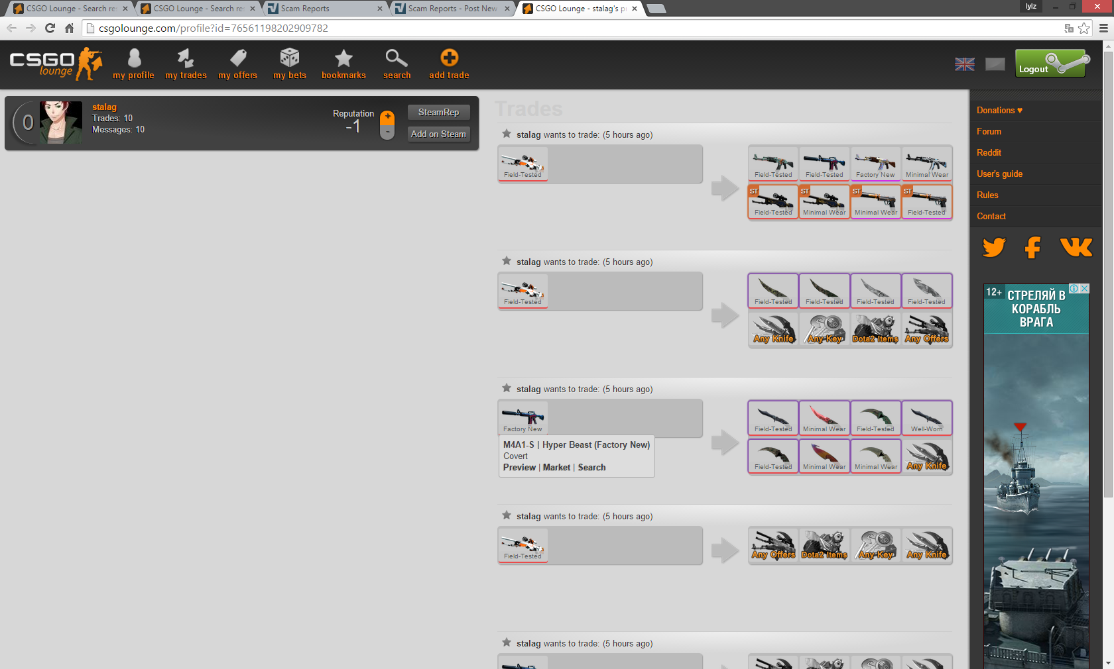Open Market link for Hyper Beast
The height and width of the screenshot is (669, 1114).
(556, 467)
